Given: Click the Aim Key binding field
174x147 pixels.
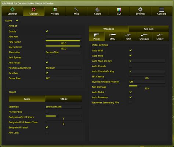Looking at the screenshot, I should [64, 37].
